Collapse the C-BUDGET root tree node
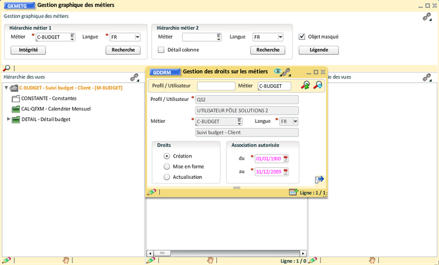 [6, 88]
